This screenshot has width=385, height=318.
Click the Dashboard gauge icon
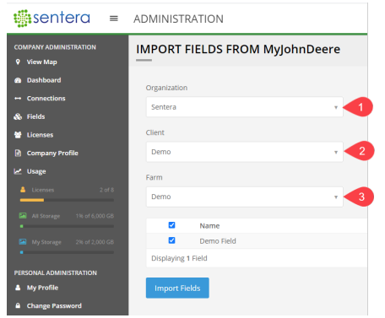pyautogui.click(x=18, y=80)
